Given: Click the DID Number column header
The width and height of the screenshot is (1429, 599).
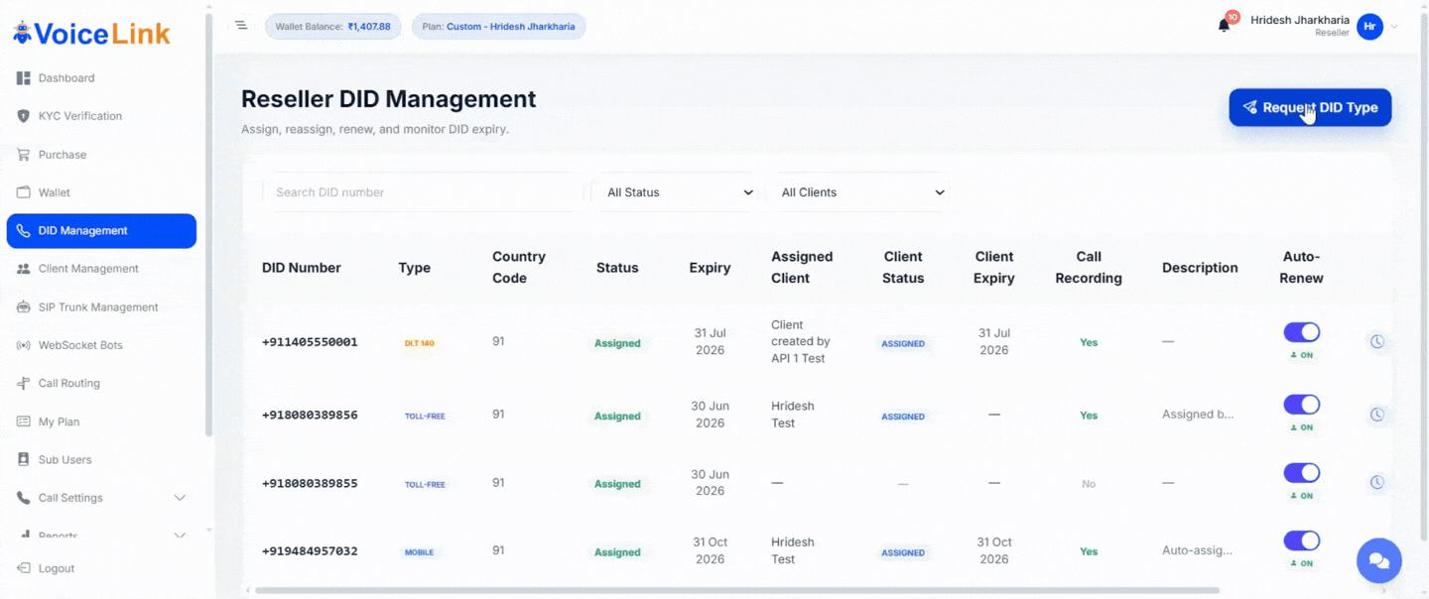Looking at the screenshot, I should point(302,268).
